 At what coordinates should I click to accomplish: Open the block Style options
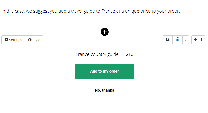34,40
